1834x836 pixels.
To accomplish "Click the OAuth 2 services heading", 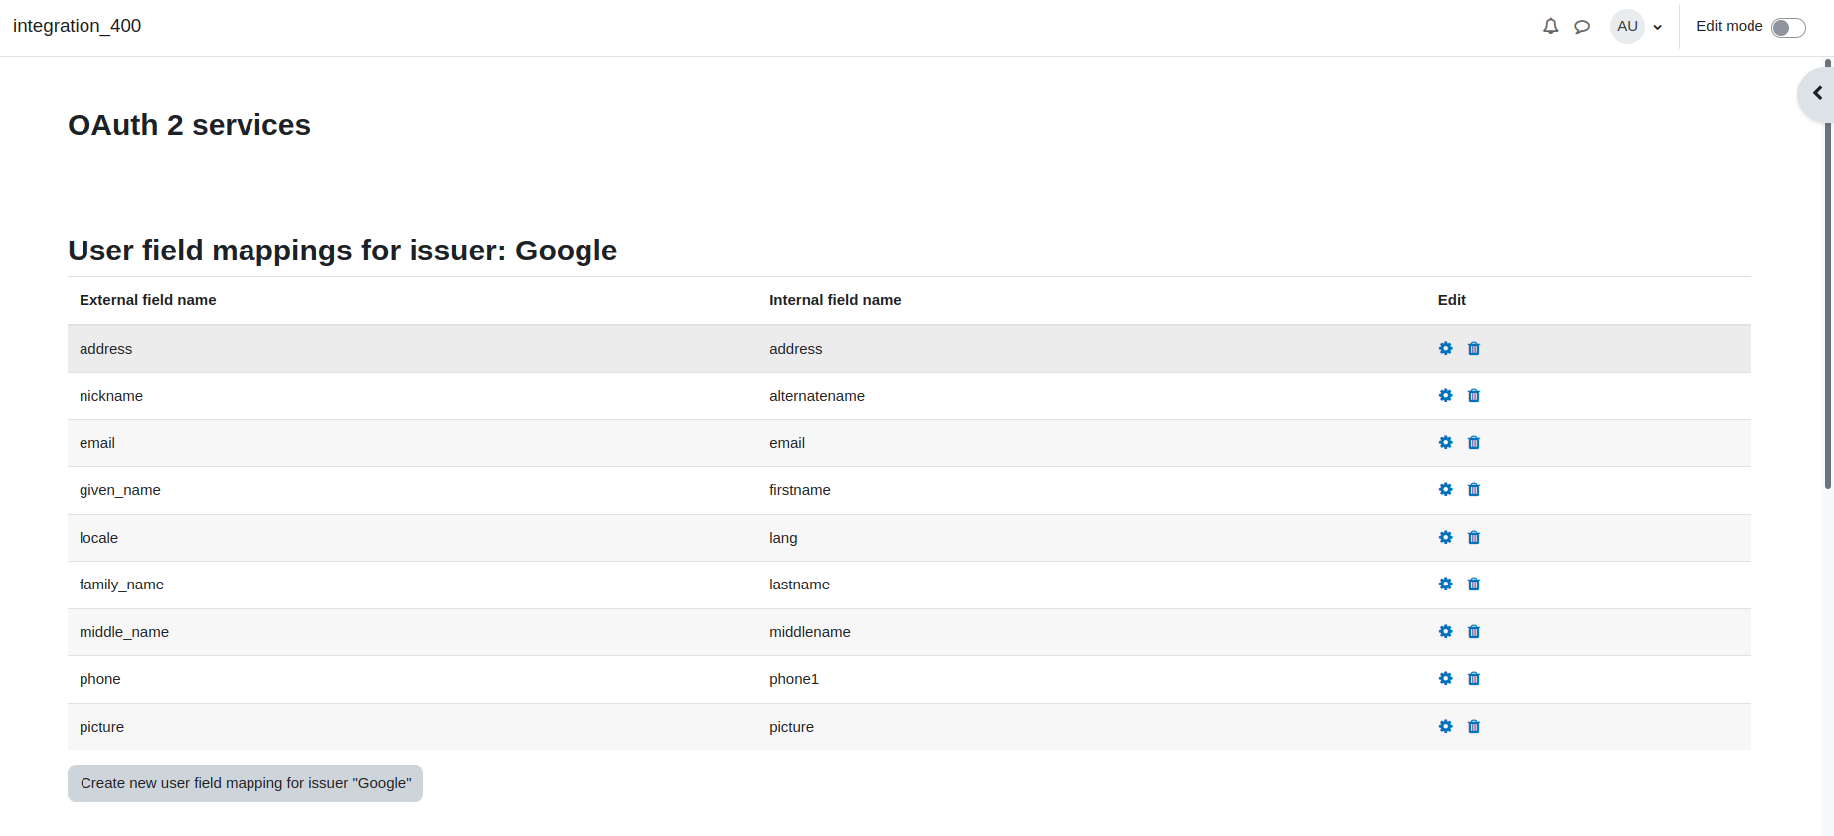I will [189, 125].
